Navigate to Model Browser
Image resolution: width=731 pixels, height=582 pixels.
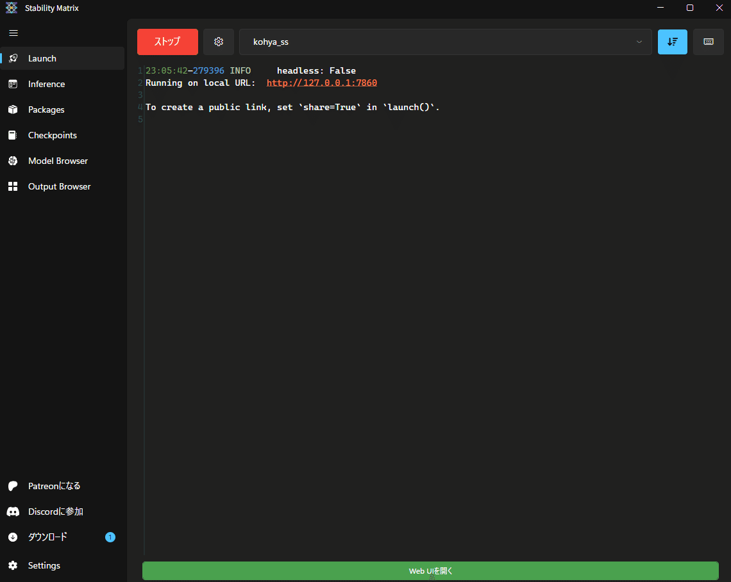pos(62,161)
